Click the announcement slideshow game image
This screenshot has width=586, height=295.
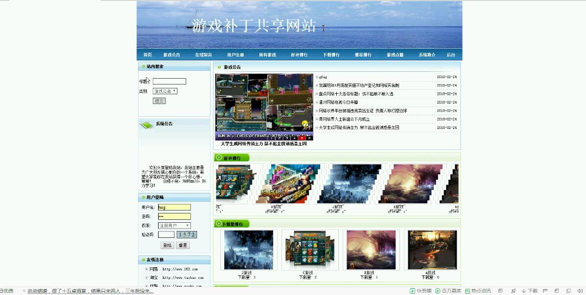(264, 106)
